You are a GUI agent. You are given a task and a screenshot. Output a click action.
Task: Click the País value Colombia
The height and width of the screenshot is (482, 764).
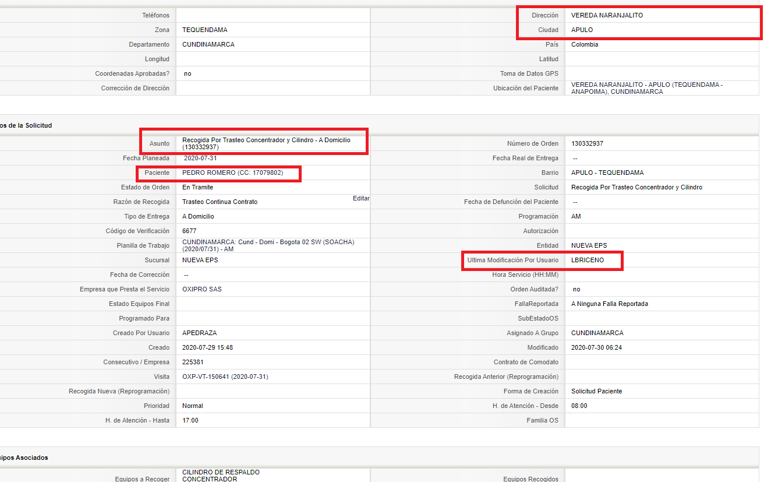coord(585,44)
